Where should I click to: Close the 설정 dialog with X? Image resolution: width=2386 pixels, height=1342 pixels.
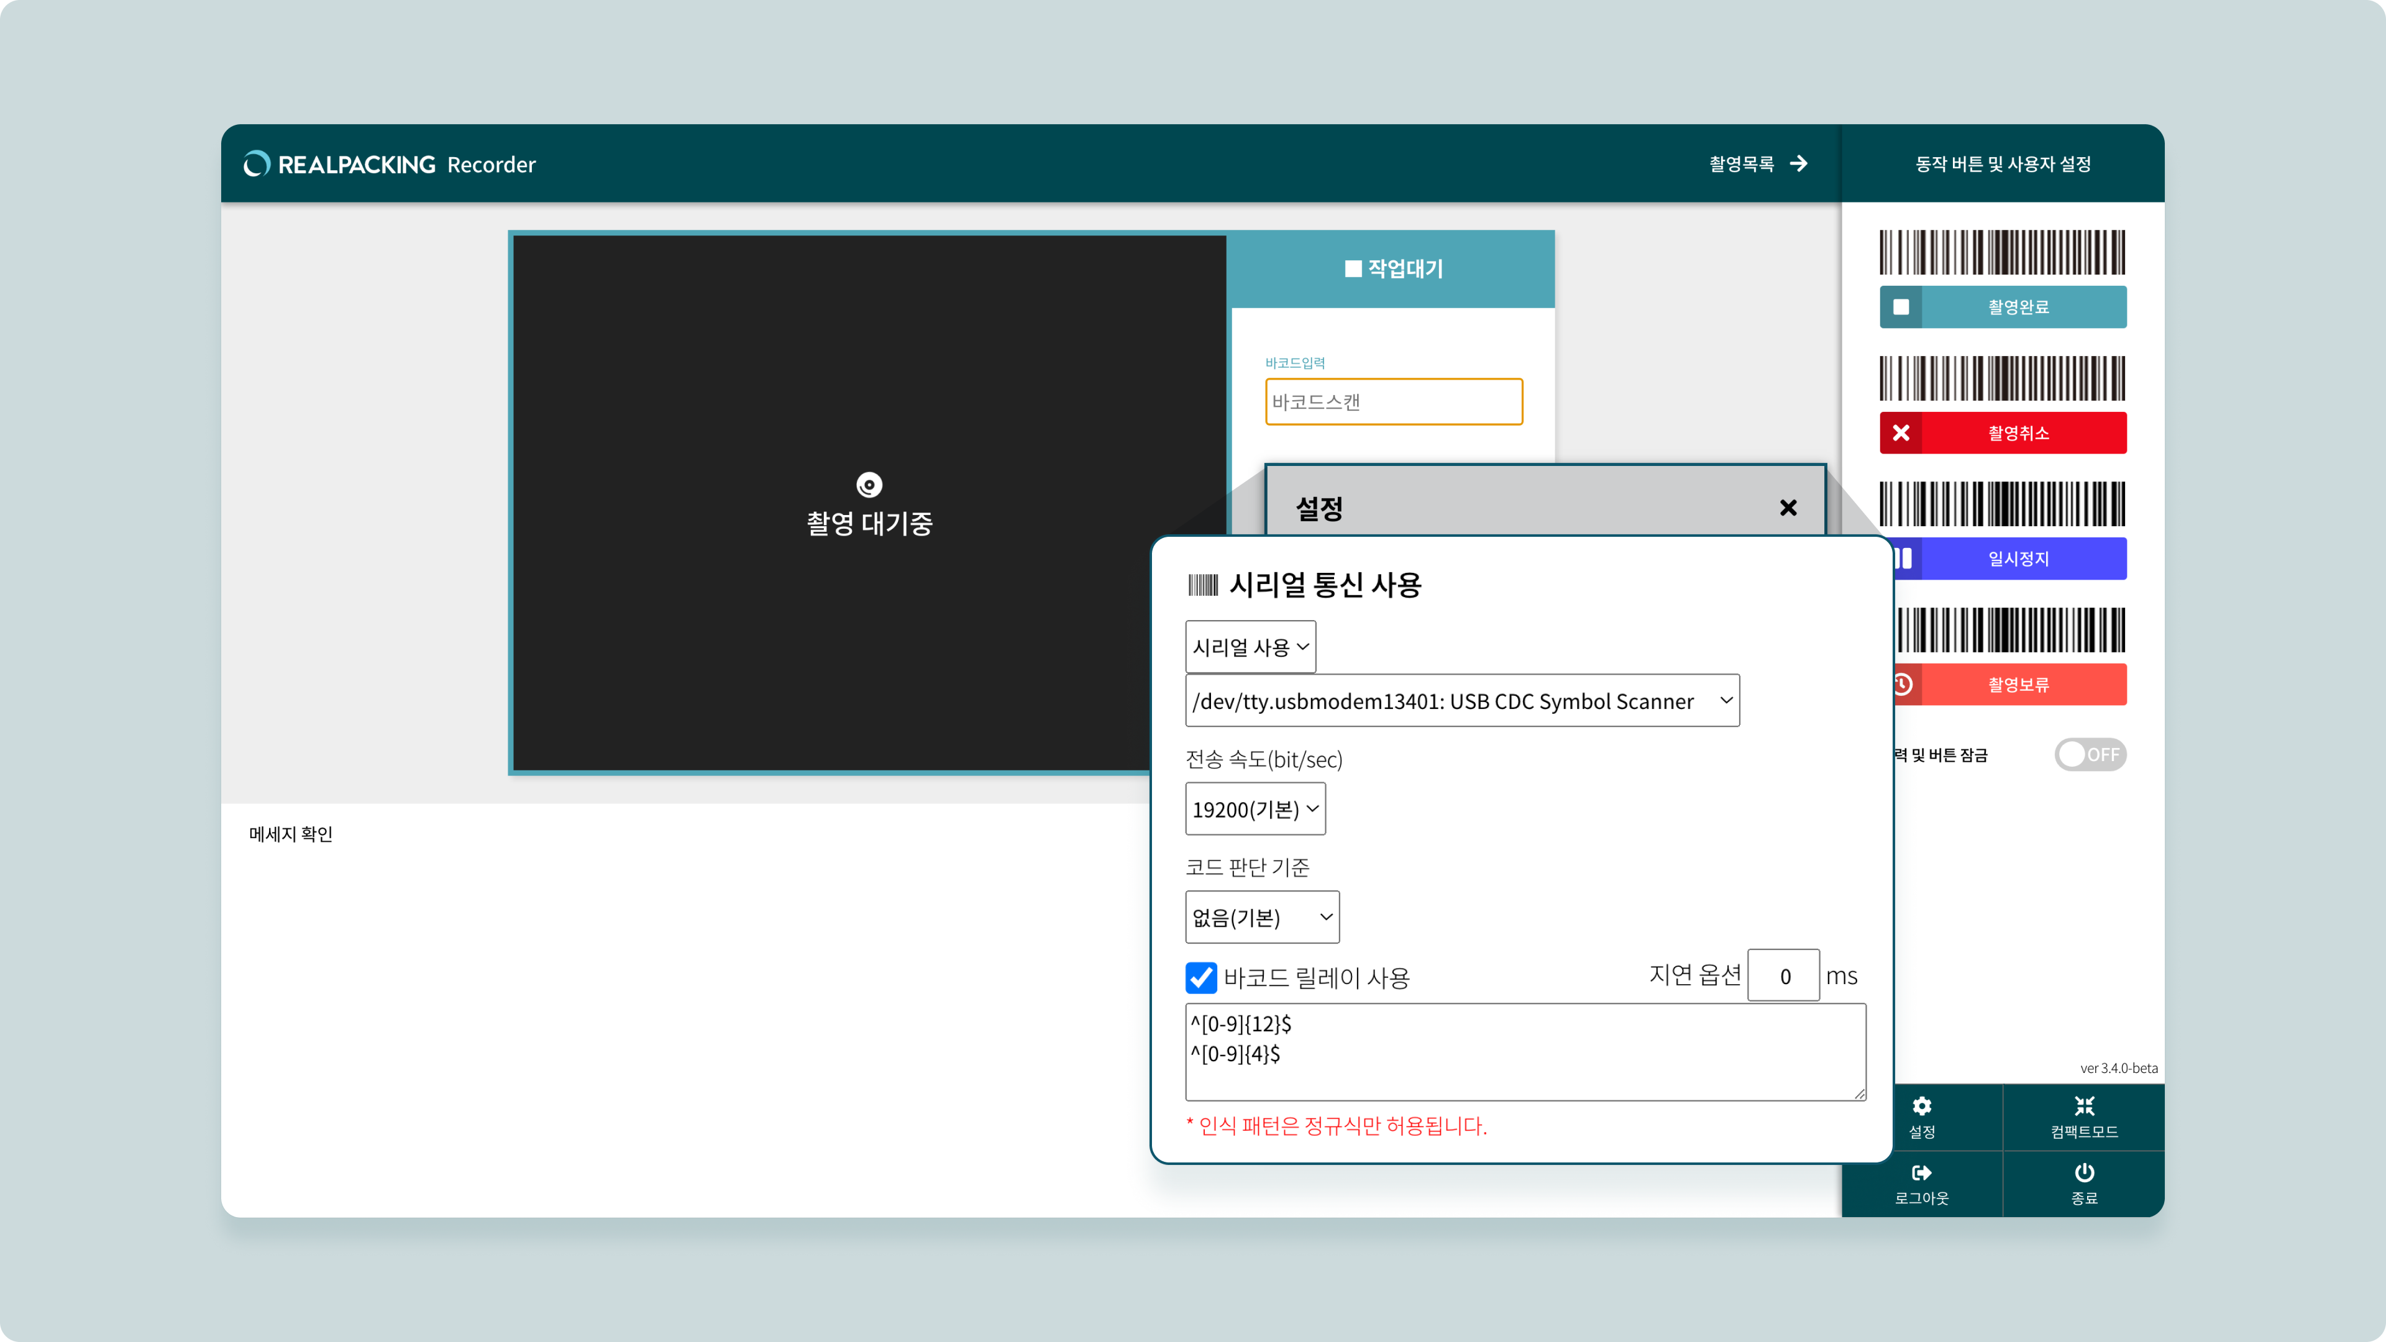pos(1788,508)
